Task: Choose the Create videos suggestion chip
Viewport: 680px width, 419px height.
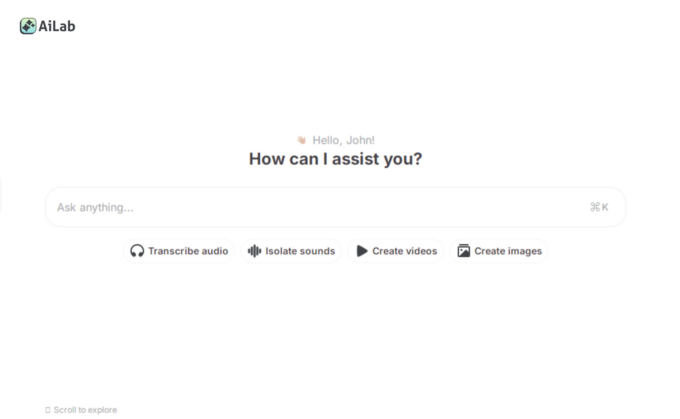Action: click(396, 251)
